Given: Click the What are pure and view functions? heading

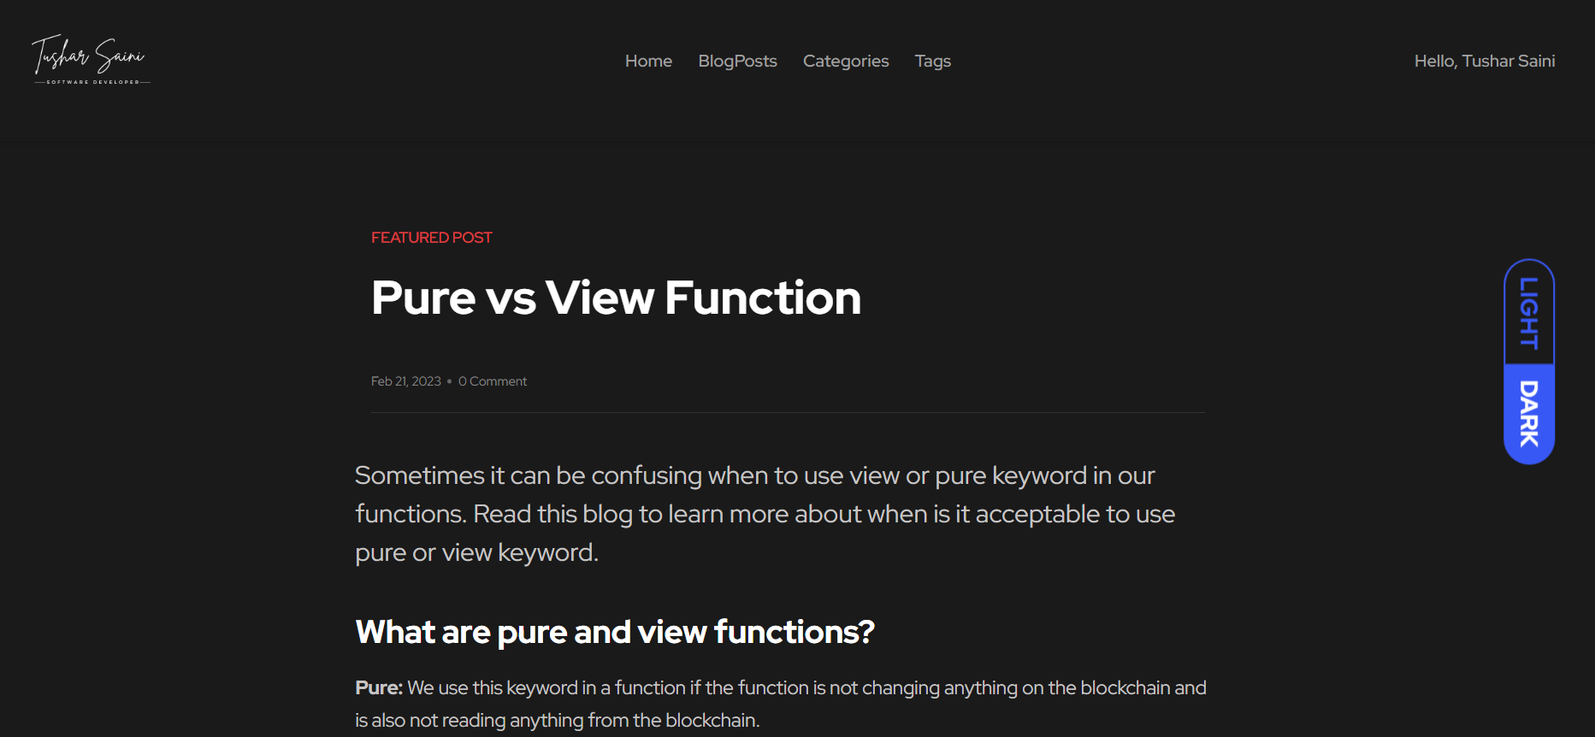Looking at the screenshot, I should click(615, 632).
